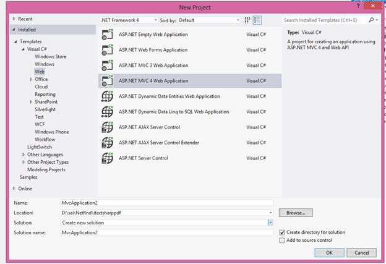Select the Web category

tap(40, 72)
